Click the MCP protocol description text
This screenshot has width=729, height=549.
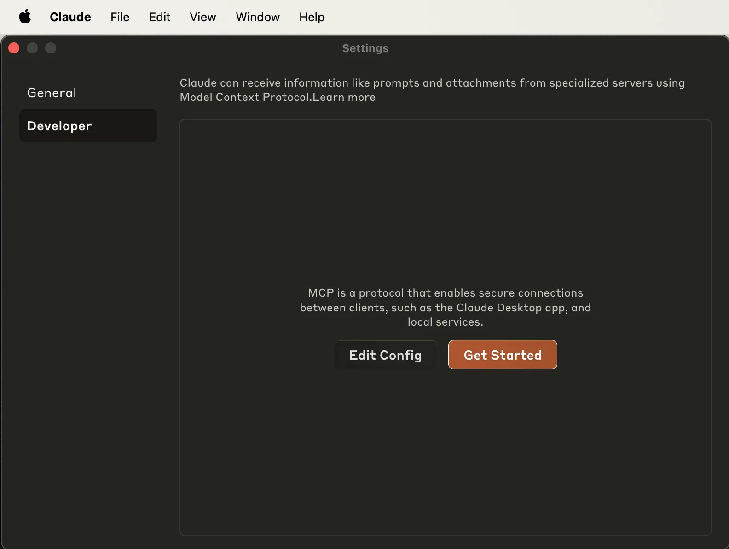[x=445, y=307]
